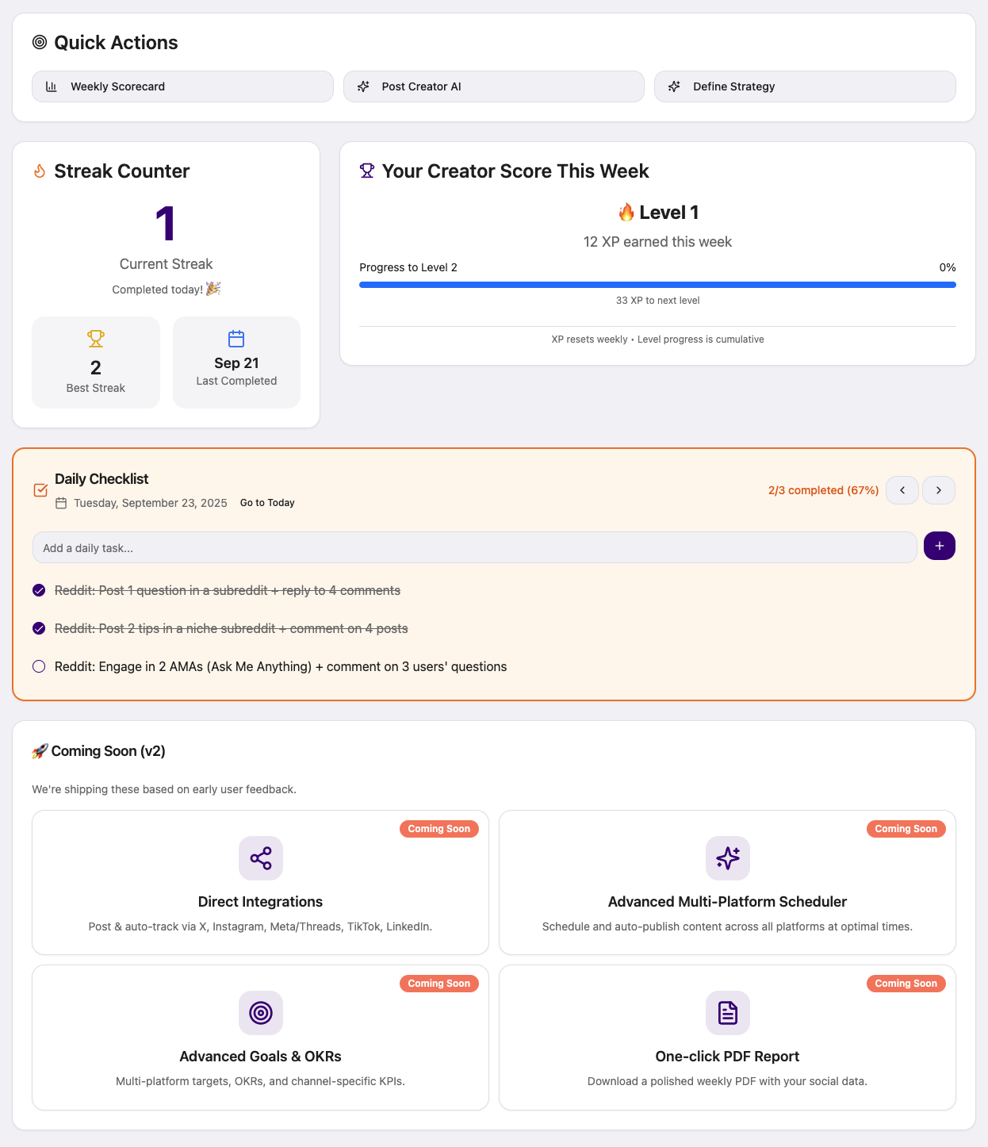This screenshot has height=1147, width=988.
Task: Open Post Creator AI
Action: click(493, 86)
